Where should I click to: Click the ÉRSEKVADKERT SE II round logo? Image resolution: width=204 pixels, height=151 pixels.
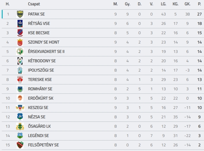(x=20, y=51)
